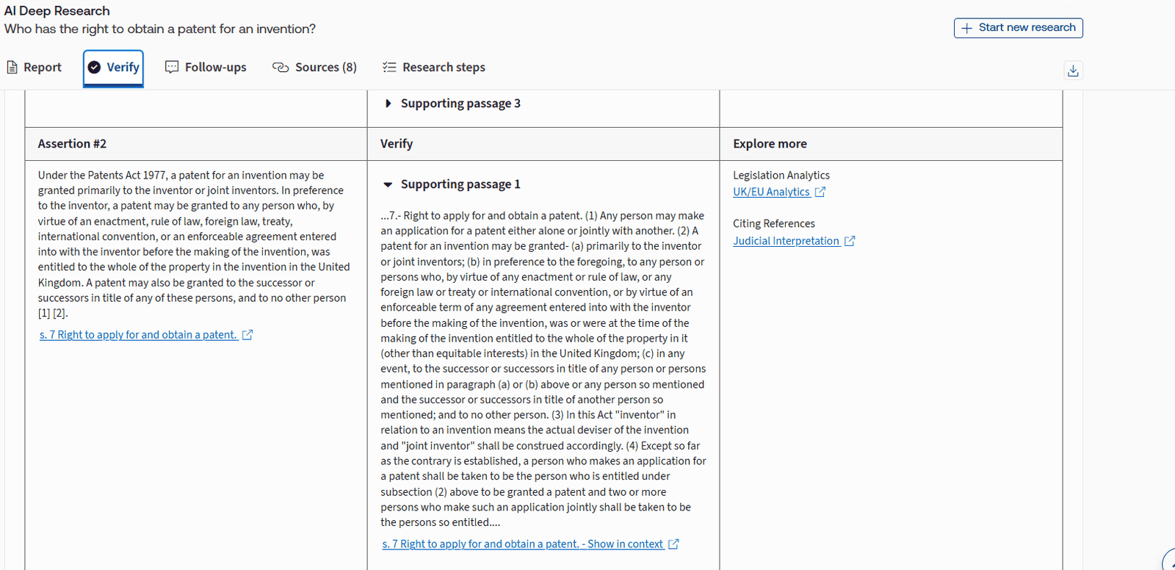
Task: Click the Start new research button
Action: (x=1018, y=28)
